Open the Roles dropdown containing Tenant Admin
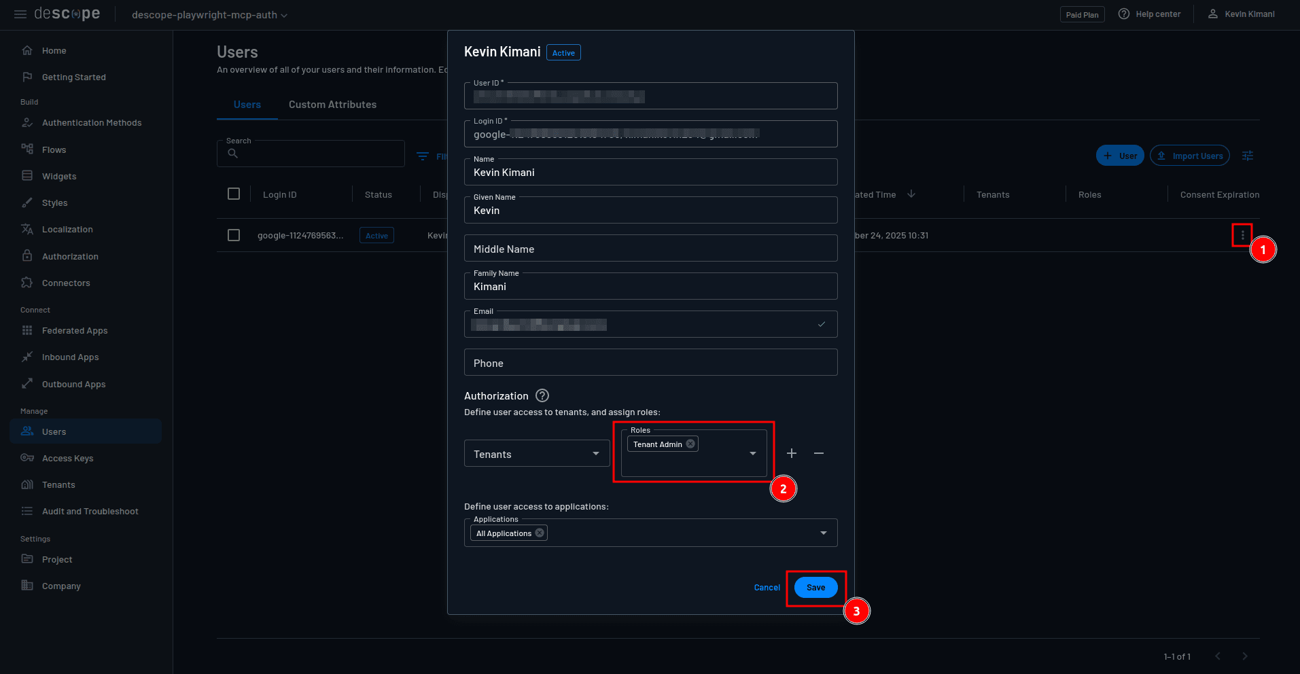Screen dimensions: 1300x674 [x=752, y=453]
